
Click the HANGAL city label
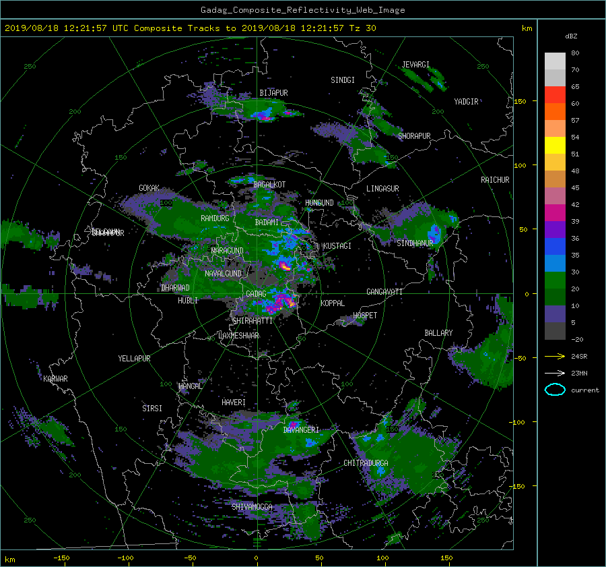(190, 386)
